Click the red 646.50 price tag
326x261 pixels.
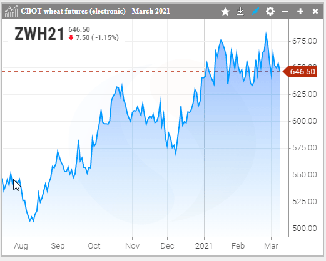(x=300, y=72)
